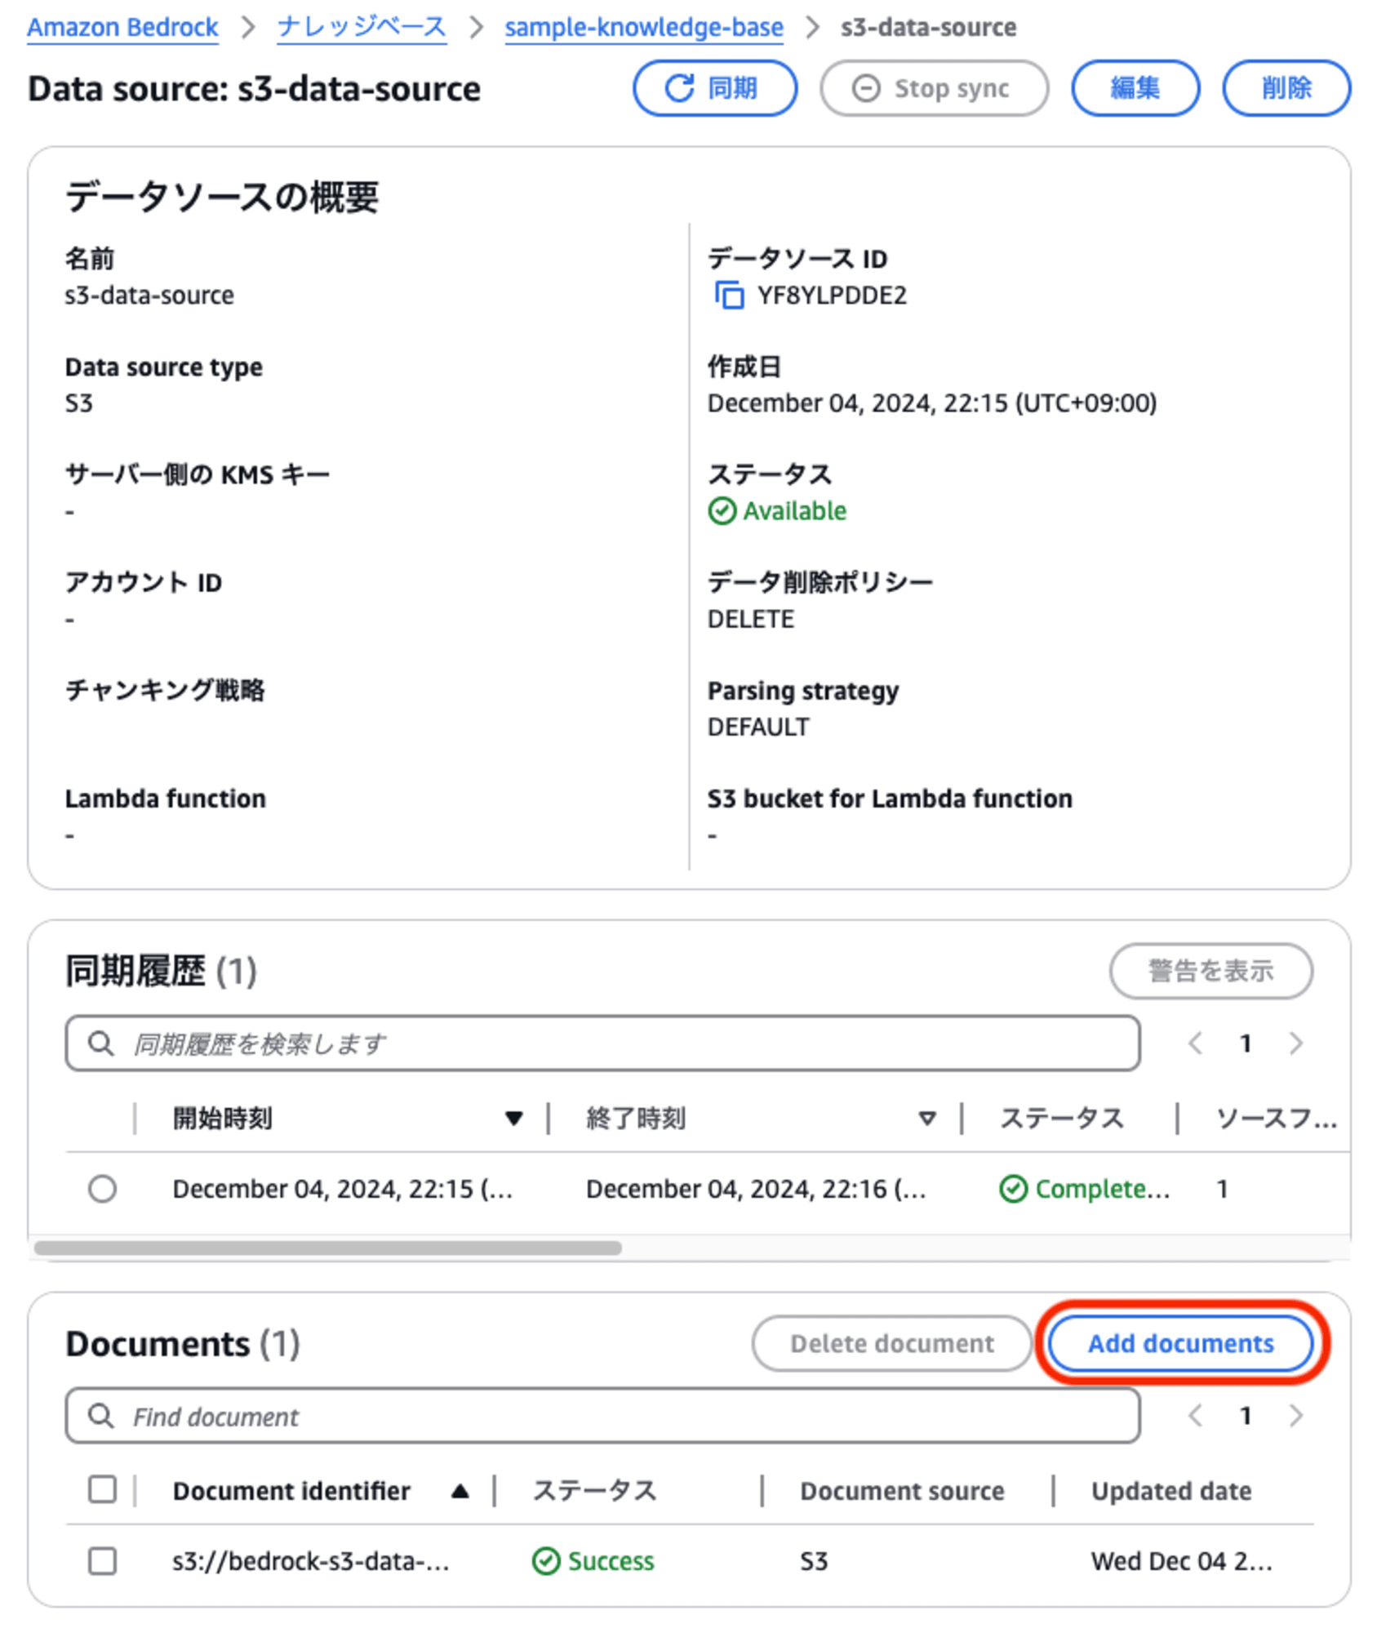The image size is (1377, 1633).
Task: Click the s3-data-source breadcrumb text
Action: tap(928, 27)
